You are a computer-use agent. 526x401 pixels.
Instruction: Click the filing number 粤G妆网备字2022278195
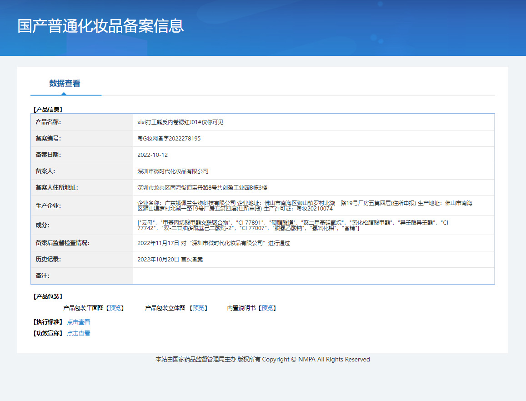pyautogui.click(x=169, y=139)
